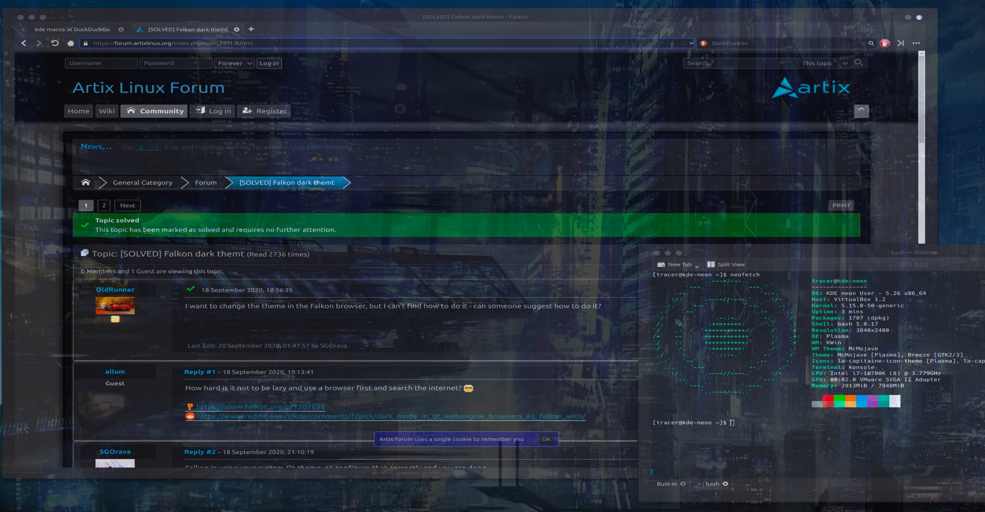The width and height of the screenshot is (985, 512).
Task: Open the This topic search scope dropdown
Action: pyautogui.click(x=824, y=63)
